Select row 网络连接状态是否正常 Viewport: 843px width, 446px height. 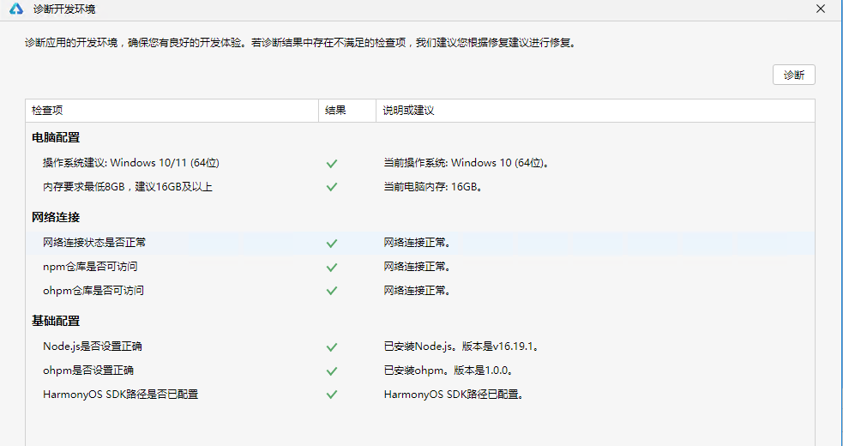[420, 243]
